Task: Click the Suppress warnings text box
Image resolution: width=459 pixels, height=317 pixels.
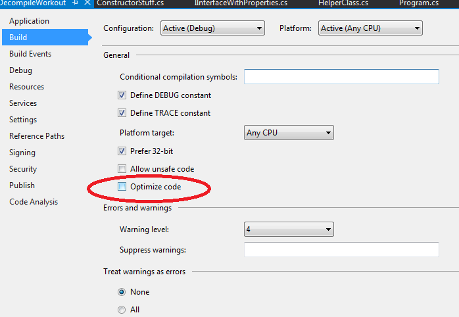Action: pos(341,250)
